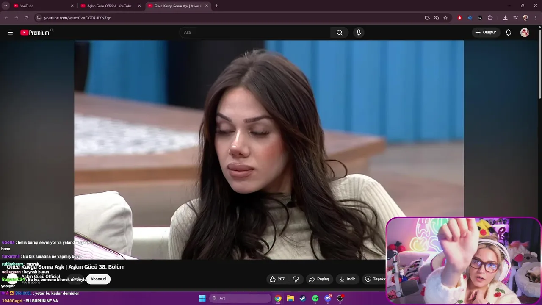Focus the YouTube Ara search field

pyautogui.click(x=255, y=33)
